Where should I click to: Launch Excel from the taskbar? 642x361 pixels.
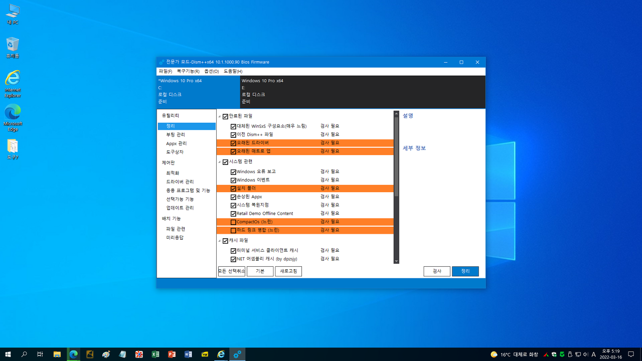click(155, 354)
